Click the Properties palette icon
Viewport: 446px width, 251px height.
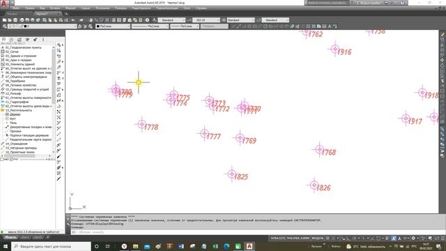click(114, 20)
